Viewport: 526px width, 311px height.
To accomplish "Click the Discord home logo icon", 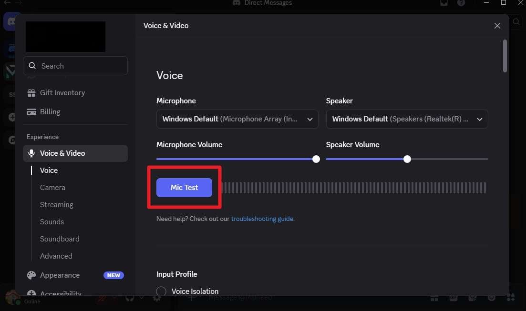I will coord(12,22).
